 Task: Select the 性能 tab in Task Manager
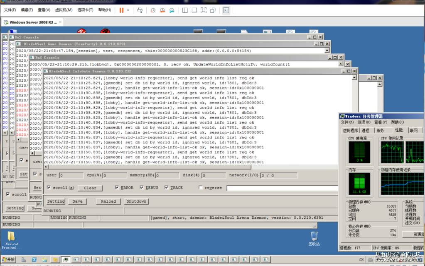pyautogui.click(x=399, y=130)
